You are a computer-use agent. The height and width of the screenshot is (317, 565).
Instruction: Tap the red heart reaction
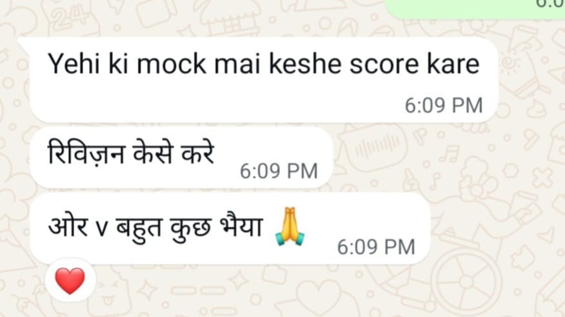(70, 280)
